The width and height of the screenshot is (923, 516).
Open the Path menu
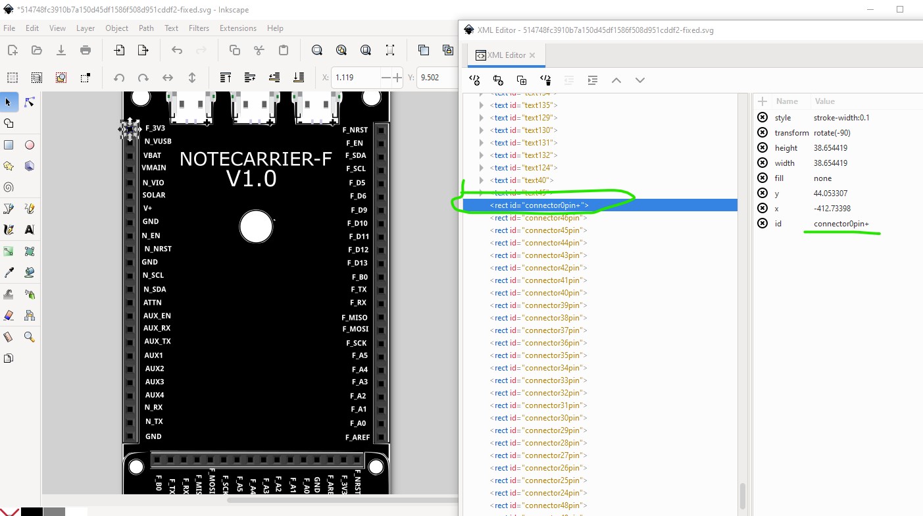pos(146,28)
